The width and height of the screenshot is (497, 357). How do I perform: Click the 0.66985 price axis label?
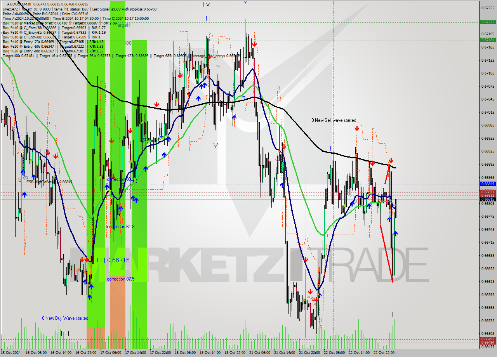488,125
